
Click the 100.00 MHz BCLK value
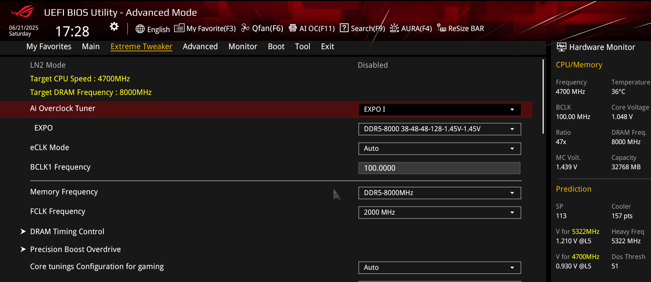[x=573, y=117]
